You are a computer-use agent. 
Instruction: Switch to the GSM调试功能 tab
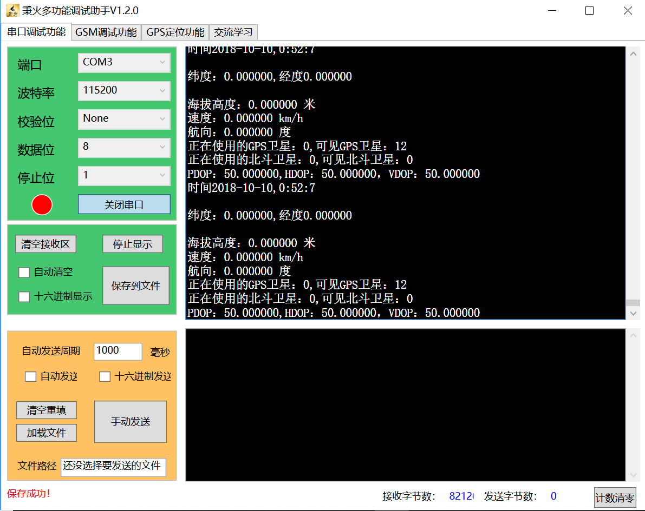click(106, 32)
